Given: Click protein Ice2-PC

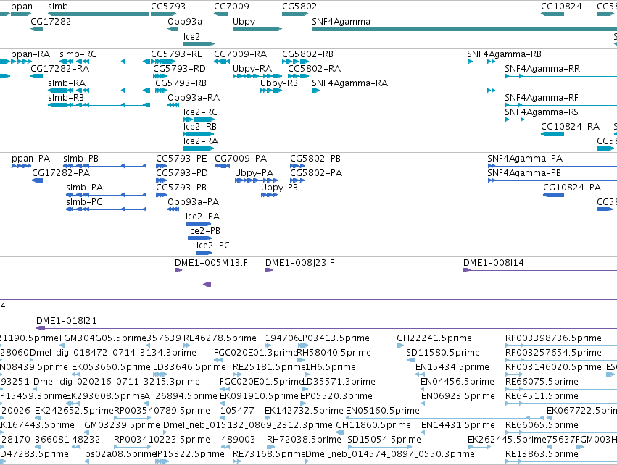Looking at the screenshot, I should (x=204, y=253).
